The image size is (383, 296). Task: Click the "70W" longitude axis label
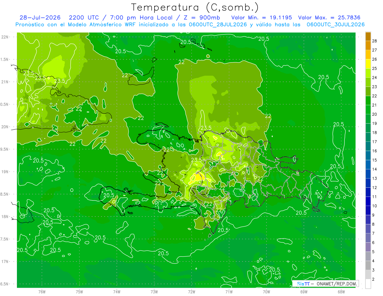point(266,292)
